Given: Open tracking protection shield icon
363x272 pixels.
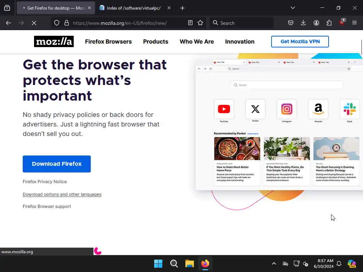Looking at the screenshot, I should click(57, 23).
